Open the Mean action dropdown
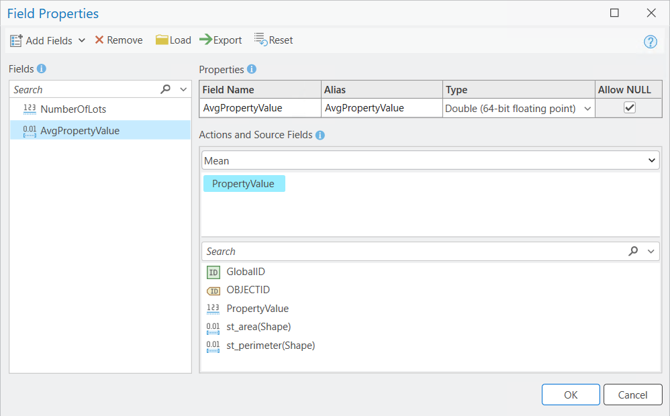The image size is (670, 416). point(651,161)
